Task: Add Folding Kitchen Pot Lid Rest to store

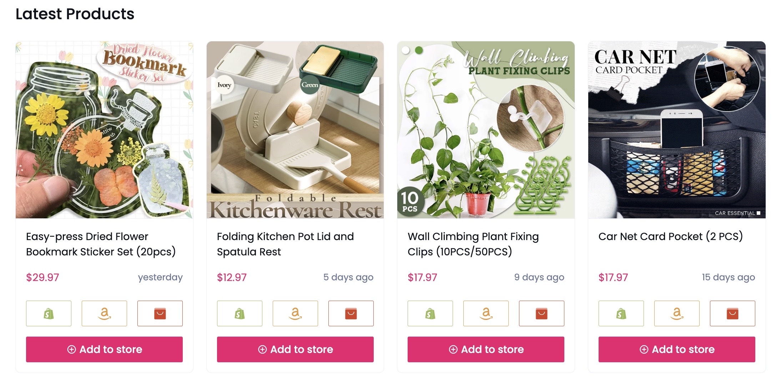Action: point(295,349)
